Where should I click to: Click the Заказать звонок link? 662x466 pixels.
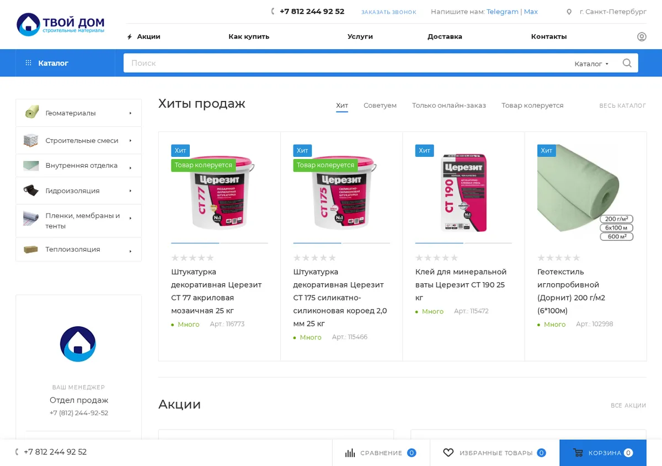tap(389, 12)
